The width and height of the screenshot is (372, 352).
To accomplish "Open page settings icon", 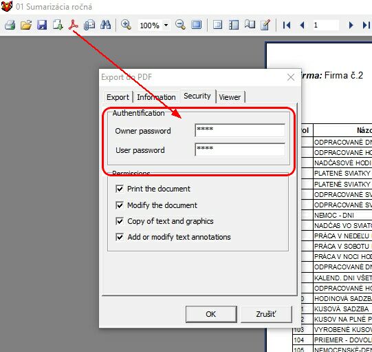I will click(x=250, y=25).
